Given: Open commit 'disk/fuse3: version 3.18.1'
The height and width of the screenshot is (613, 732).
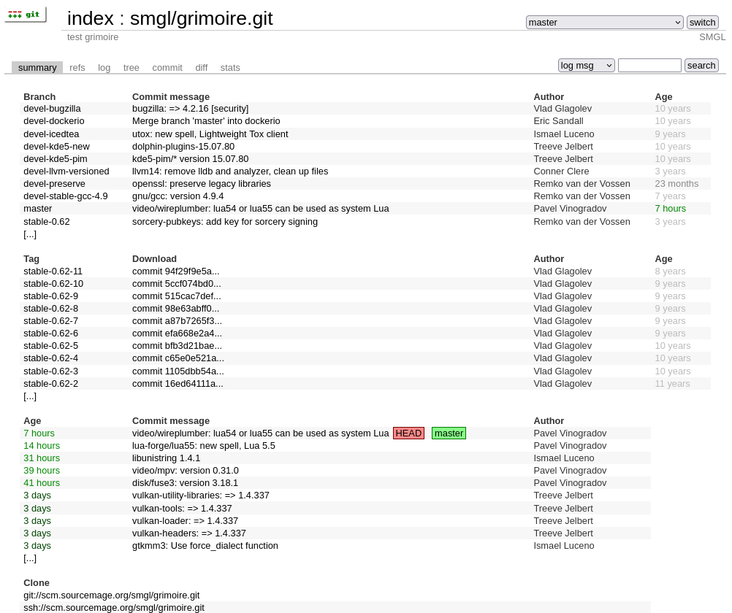Looking at the screenshot, I should pos(185,483).
